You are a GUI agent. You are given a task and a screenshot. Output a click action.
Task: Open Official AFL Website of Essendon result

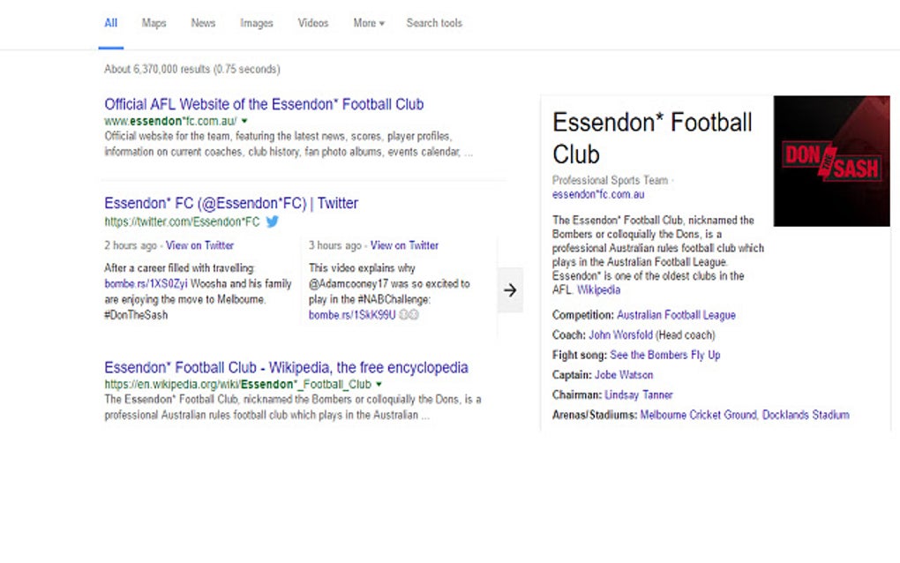264,104
